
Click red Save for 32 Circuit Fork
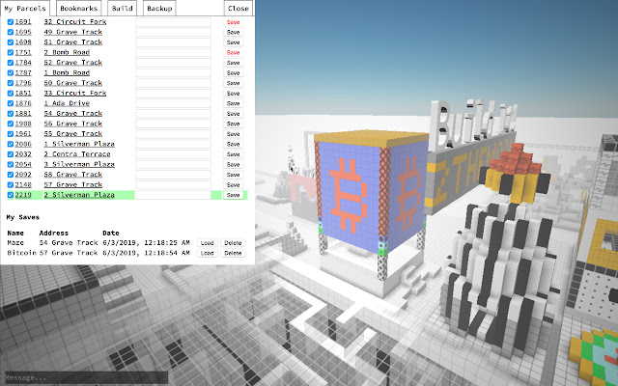[233, 22]
